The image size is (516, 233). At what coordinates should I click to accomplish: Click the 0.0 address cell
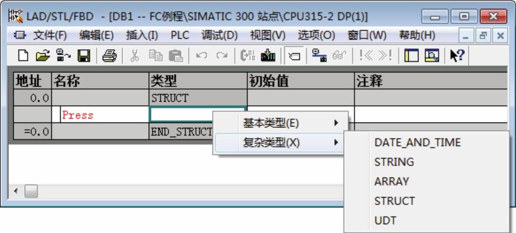pyautogui.click(x=32, y=98)
